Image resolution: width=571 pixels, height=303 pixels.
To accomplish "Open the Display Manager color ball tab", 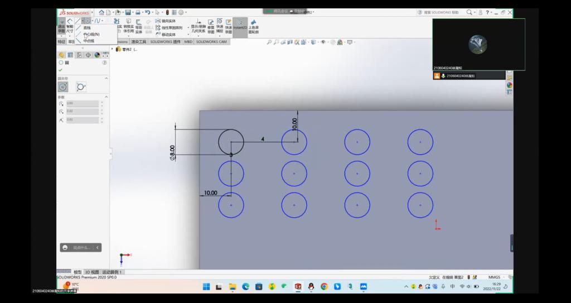I will pyautogui.click(x=97, y=55).
